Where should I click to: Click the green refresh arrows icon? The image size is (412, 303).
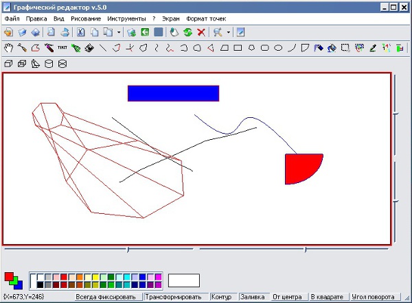[187, 32]
